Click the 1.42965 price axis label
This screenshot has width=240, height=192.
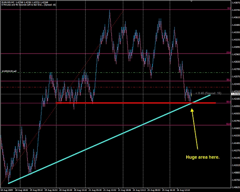236,54
